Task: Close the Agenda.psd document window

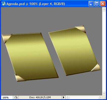Action: (103, 4)
